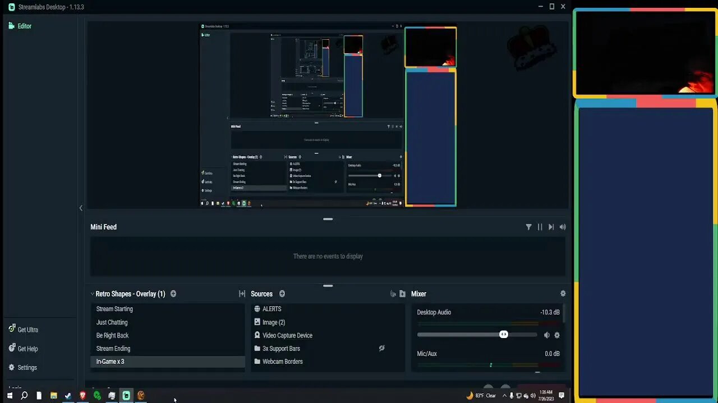Click the taskbar clock showing 1:36 AM
This screenshot has width=718, height=403.
[546, 396]
